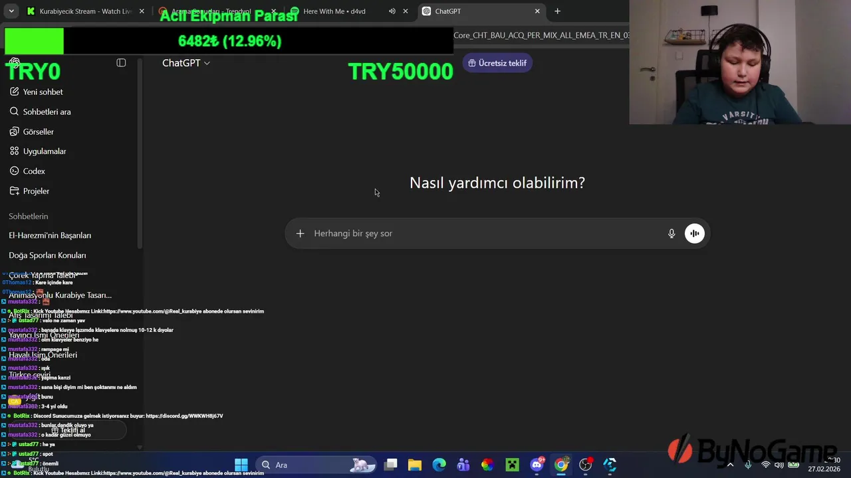Click the Chrome icon in the taskbar

point(561,465)
